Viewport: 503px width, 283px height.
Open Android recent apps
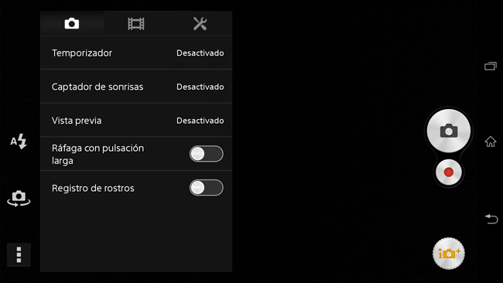pos(491,66)
